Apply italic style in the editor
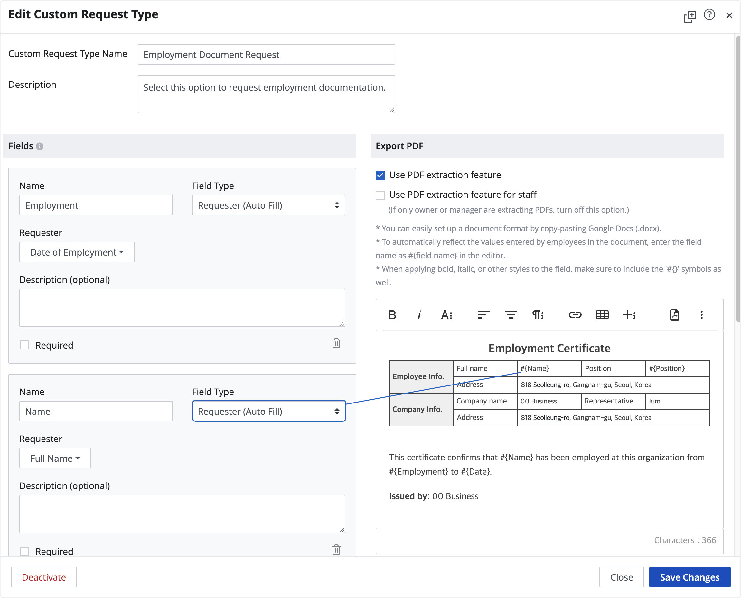This screenshot has width=741, height=598. [419, 315]
